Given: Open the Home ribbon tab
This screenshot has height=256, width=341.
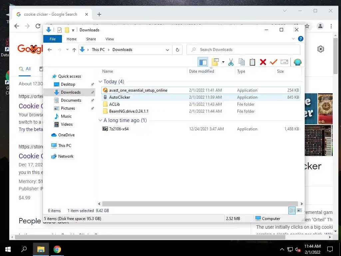Looking at the screenshot, I should 72,39.
